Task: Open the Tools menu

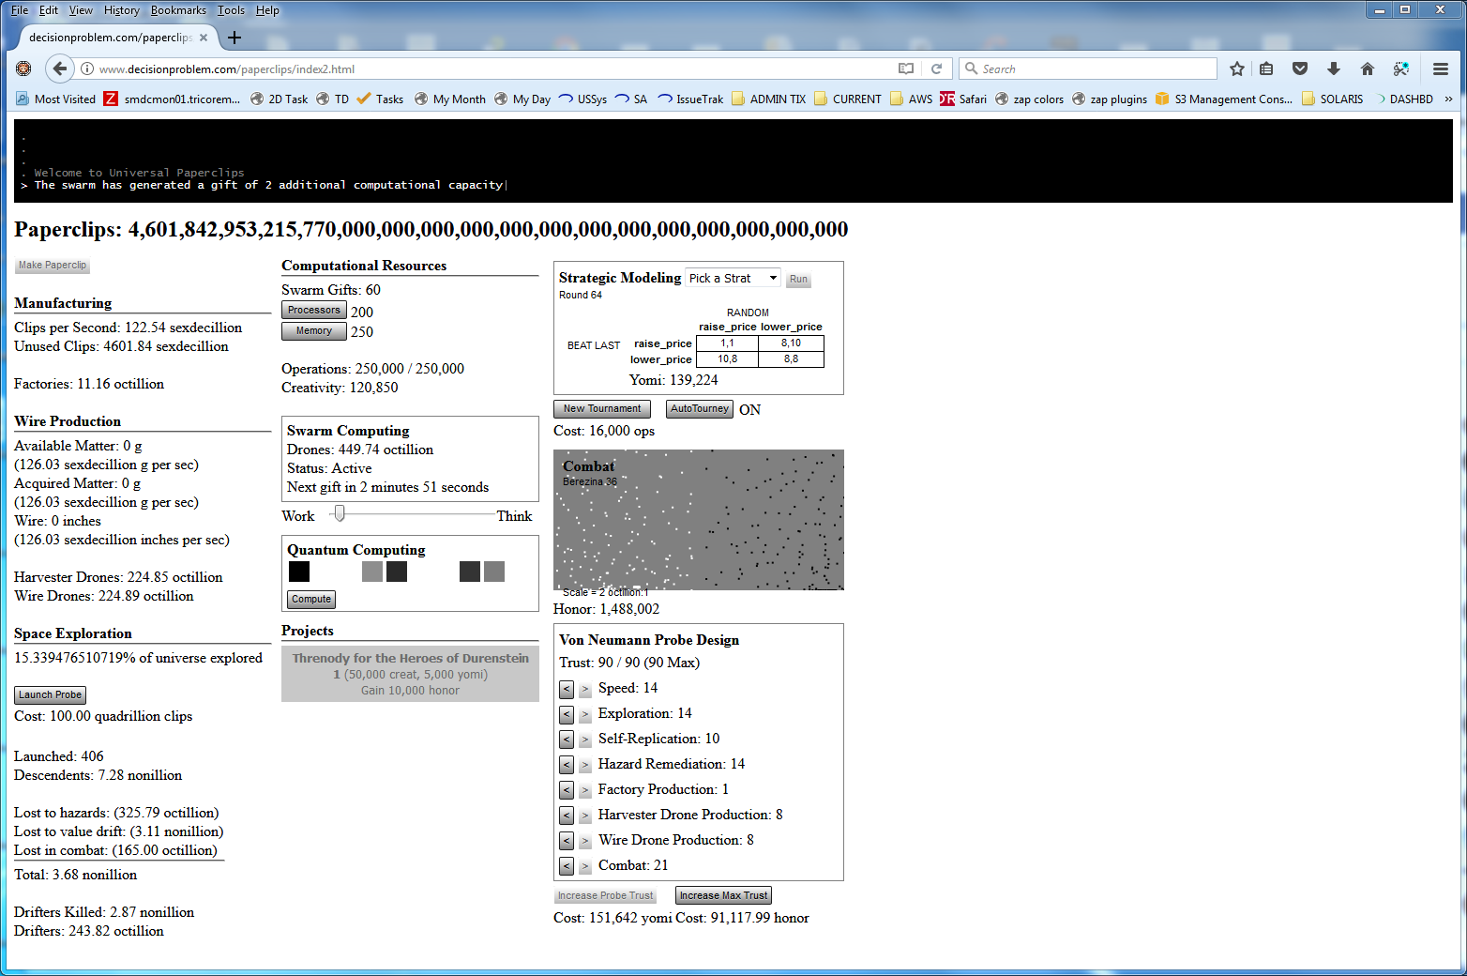Action: point(231,10)
